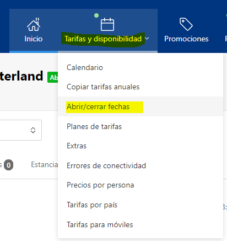Click the calendar icon above Tarifas y disponibilidad

[107, 24]
